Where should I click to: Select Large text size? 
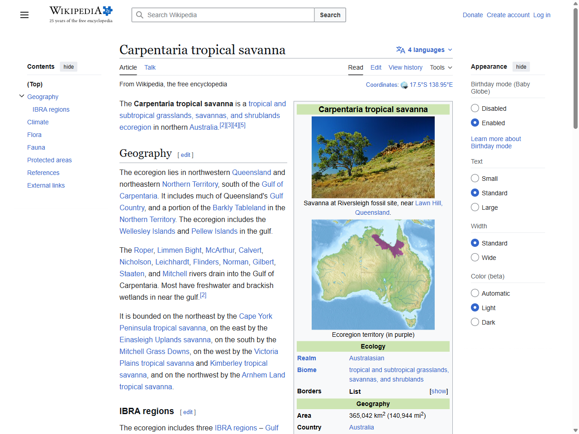coord(475,207)
